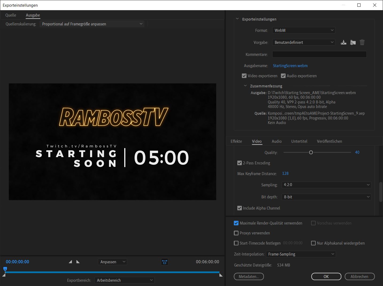Screen dimensions: 383x286
Task: Enable Proxys verwenden checkbox
Action: point(236,233)
